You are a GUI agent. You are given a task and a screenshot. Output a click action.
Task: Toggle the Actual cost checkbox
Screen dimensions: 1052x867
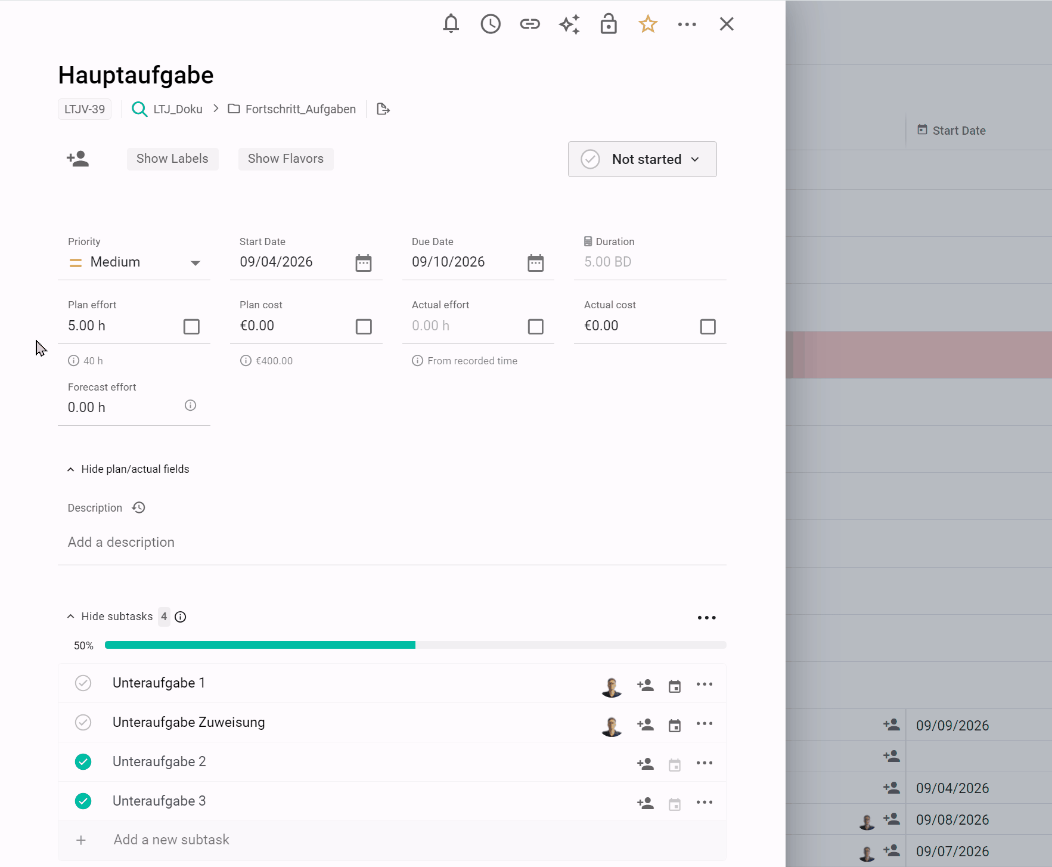(708, 327)
